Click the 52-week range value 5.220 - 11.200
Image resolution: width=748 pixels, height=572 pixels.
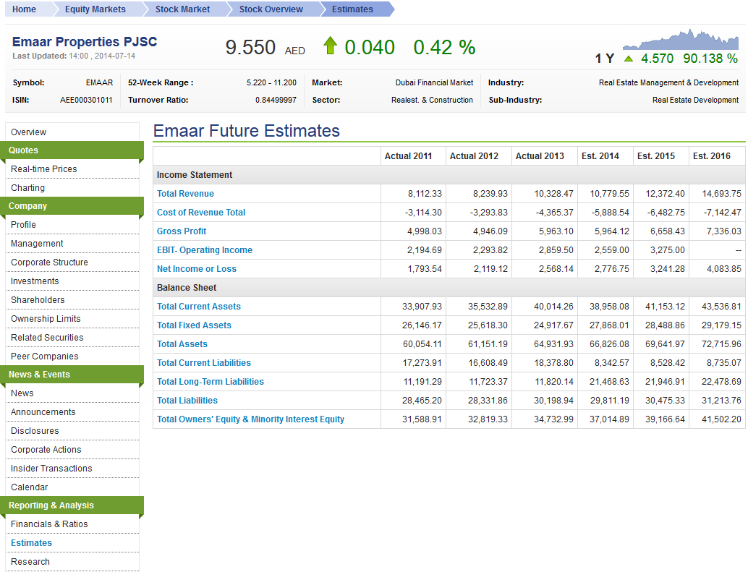(271, 82)
